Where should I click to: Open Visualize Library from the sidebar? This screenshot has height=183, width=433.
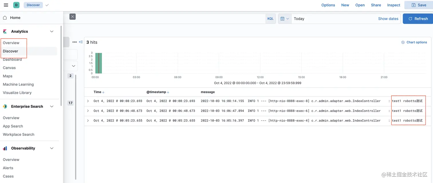[17, 93]
